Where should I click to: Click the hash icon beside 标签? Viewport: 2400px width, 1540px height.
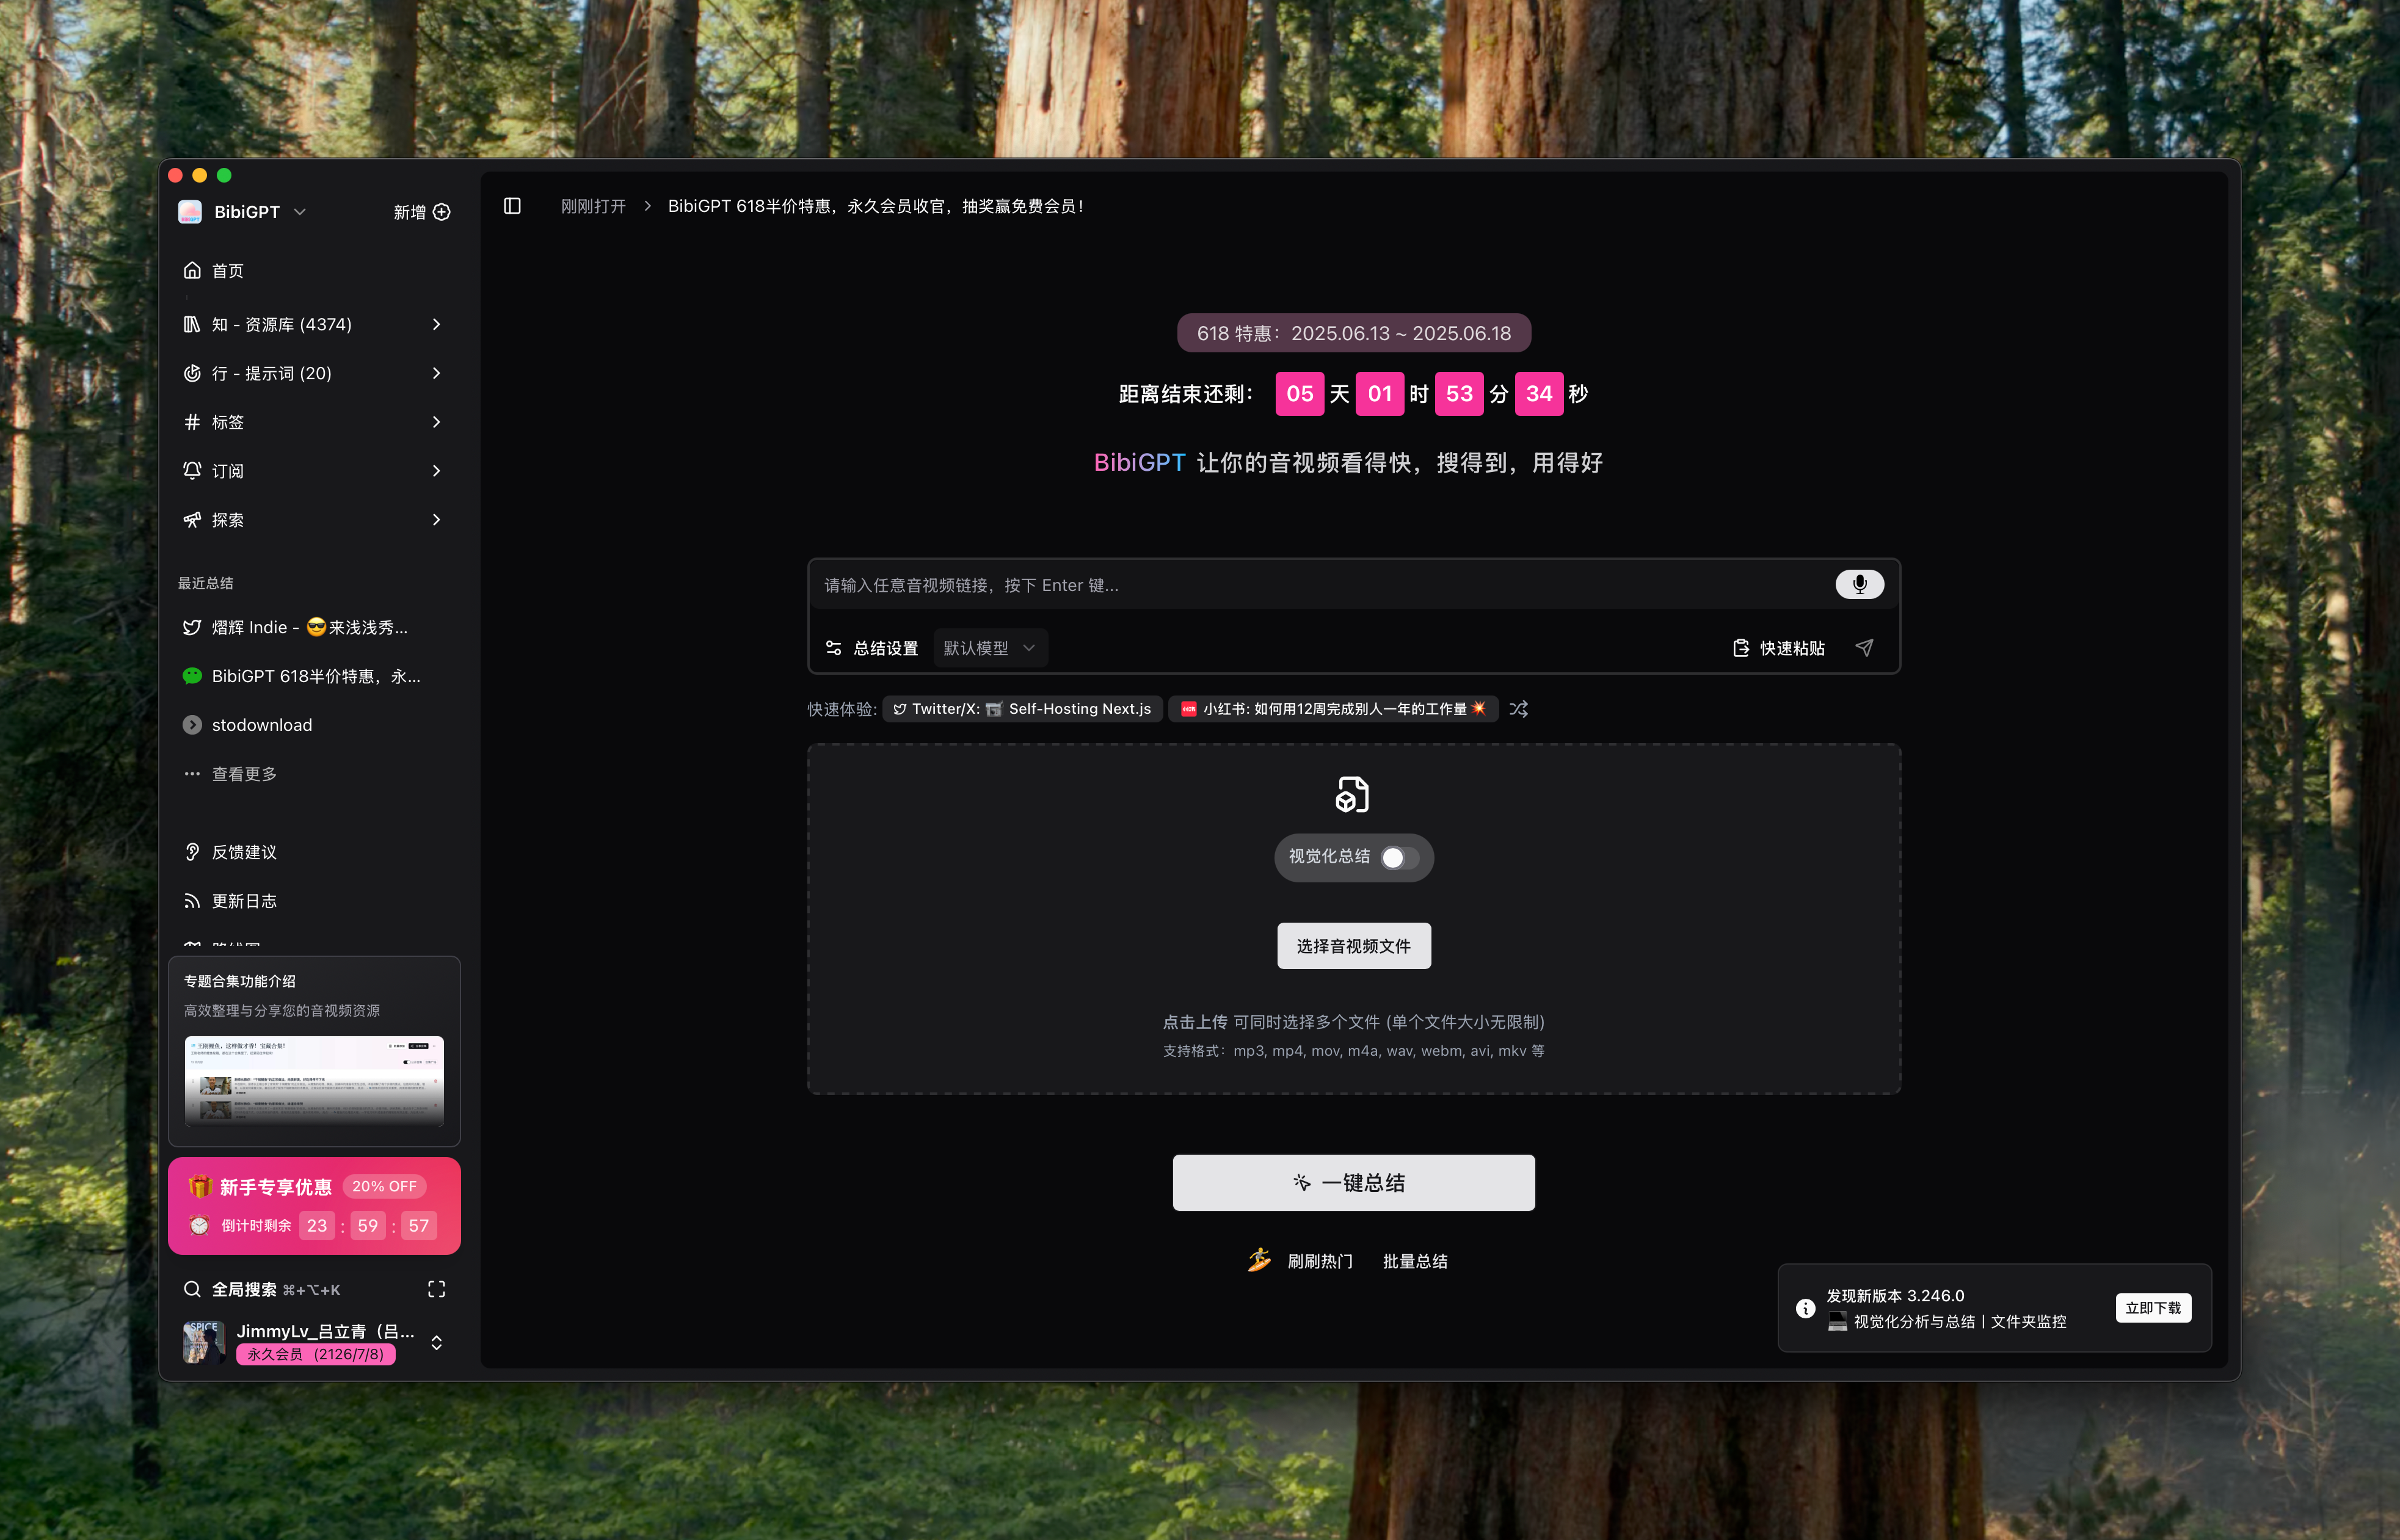[x=192, y=422]
